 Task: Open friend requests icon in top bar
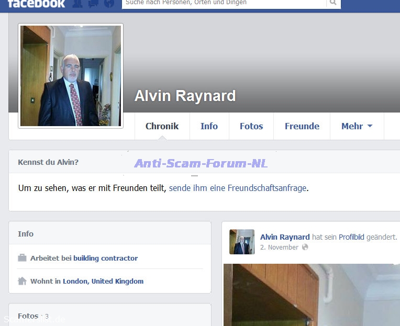pos(77,3)
